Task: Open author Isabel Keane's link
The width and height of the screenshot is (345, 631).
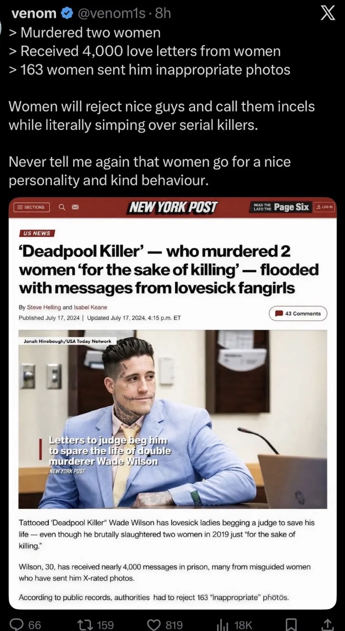Action: 90,307
